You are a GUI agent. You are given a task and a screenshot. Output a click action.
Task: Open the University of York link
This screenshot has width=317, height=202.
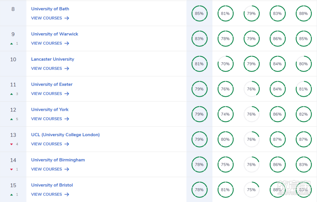[50, 109]
